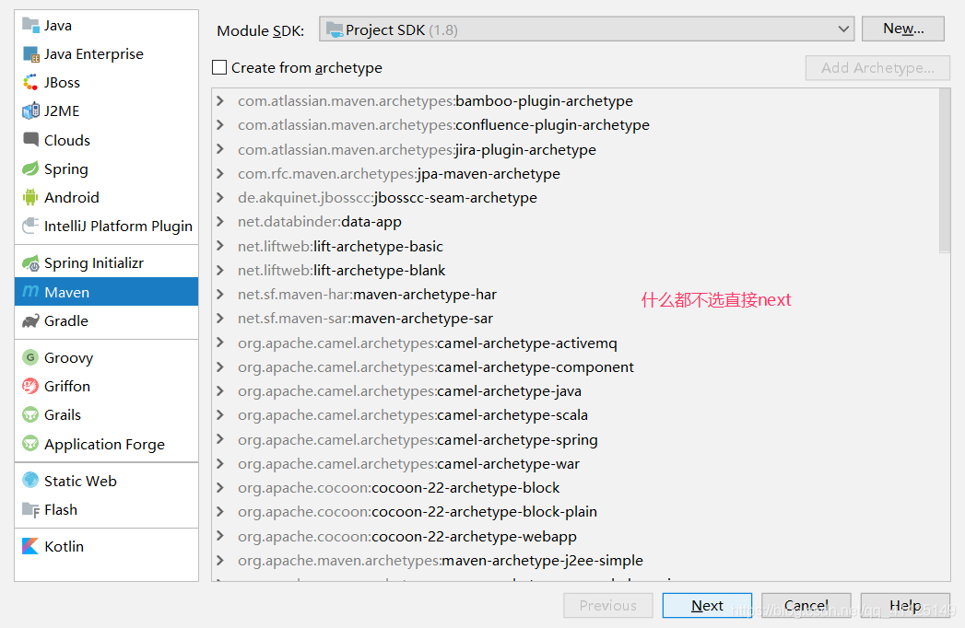Click the Java project type icon
Image resolution: width=965 pixels, height=628 pixels.
30,25
